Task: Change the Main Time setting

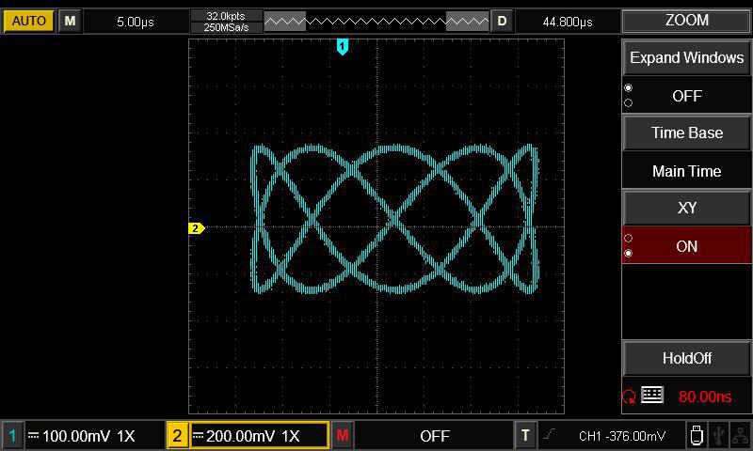Action: tap(686, 171)
